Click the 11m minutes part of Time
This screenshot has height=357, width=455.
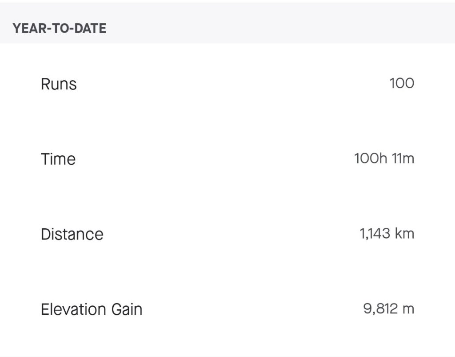click(403, 158)
